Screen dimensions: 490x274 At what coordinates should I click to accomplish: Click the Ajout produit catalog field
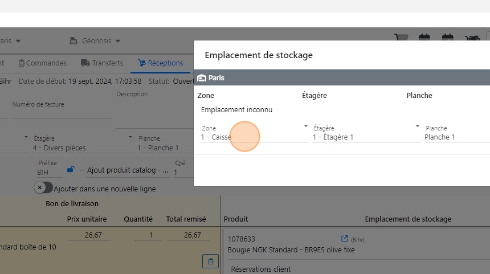coord(128,170)
